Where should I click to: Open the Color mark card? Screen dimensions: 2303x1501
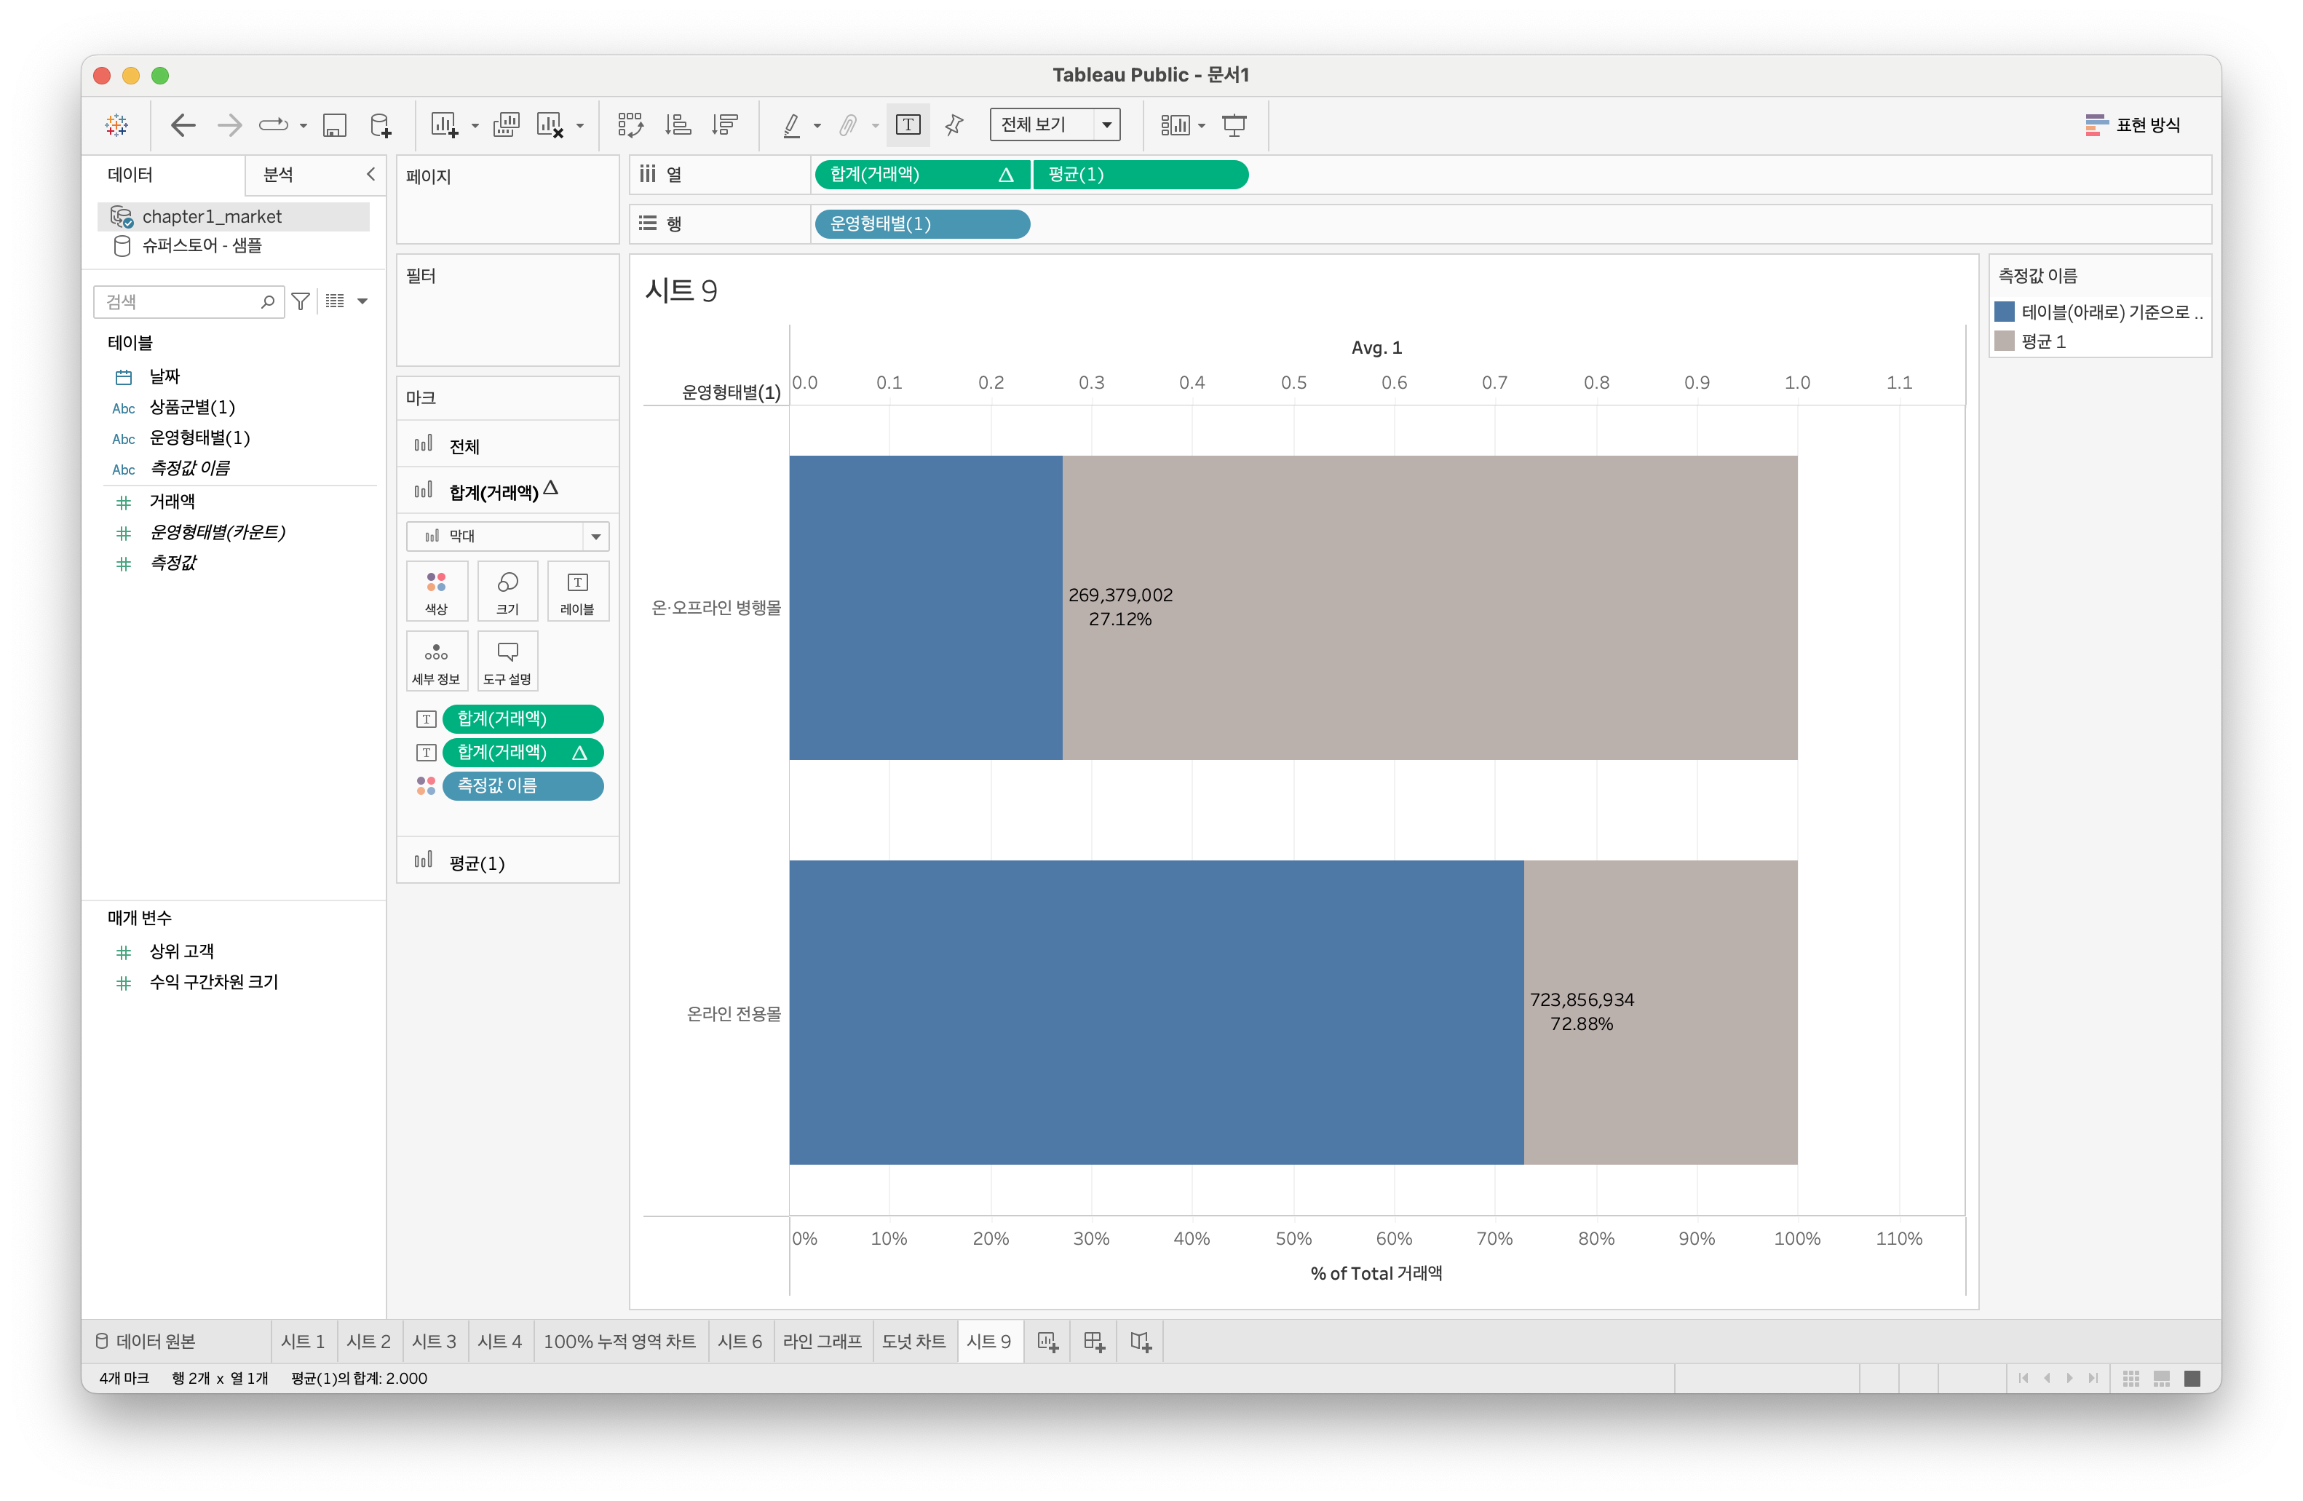437,591
